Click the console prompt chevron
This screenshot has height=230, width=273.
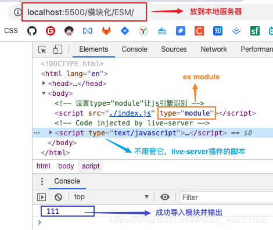(x=39, y=222)
